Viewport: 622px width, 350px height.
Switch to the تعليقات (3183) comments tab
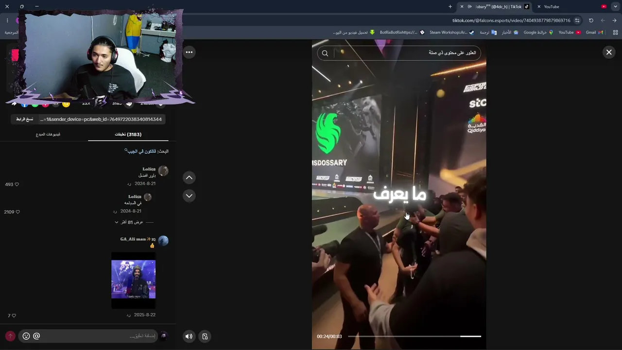[128, 134]
